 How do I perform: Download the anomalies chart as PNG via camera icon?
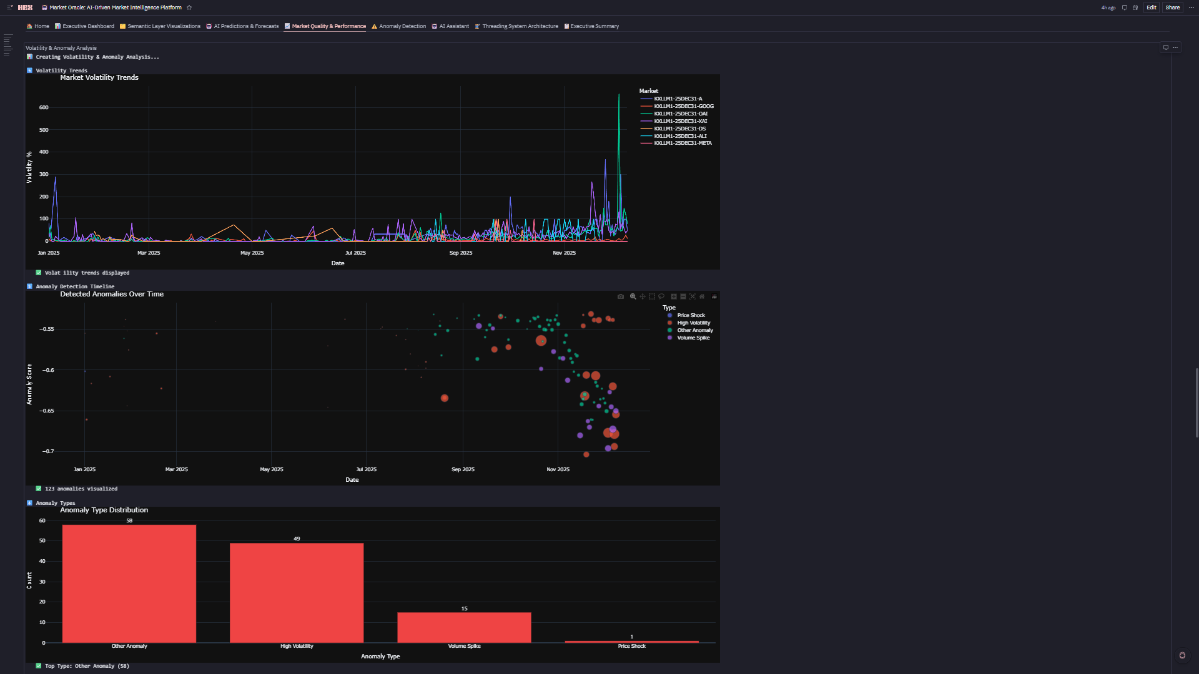(621, 297)
